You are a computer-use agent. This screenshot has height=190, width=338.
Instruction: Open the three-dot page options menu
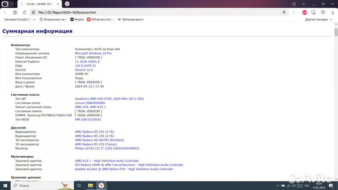tap(293, 12)
